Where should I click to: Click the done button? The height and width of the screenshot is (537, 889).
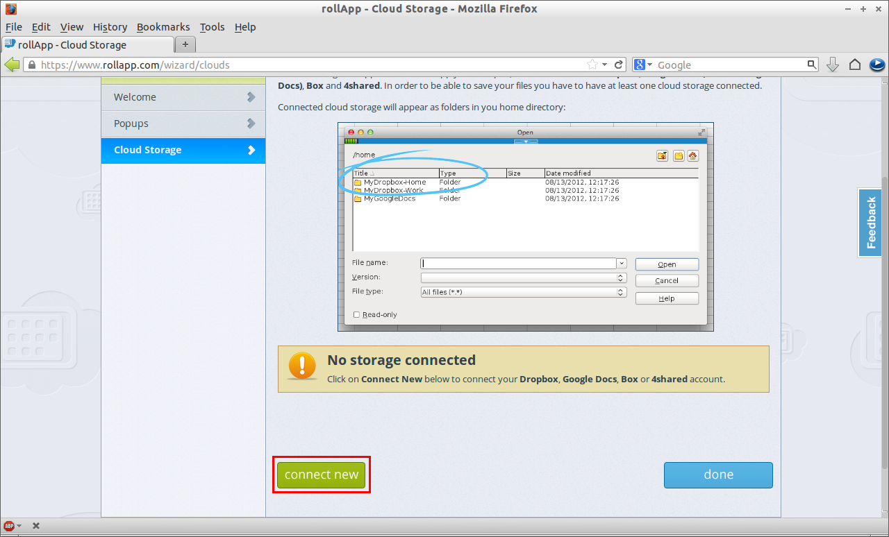(718, 475)
